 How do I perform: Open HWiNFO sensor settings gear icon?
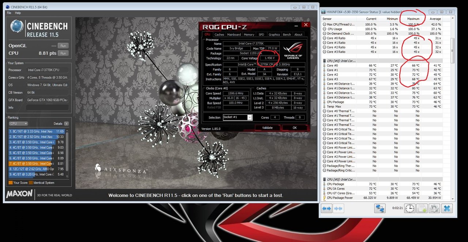click(x=434, y=208)
